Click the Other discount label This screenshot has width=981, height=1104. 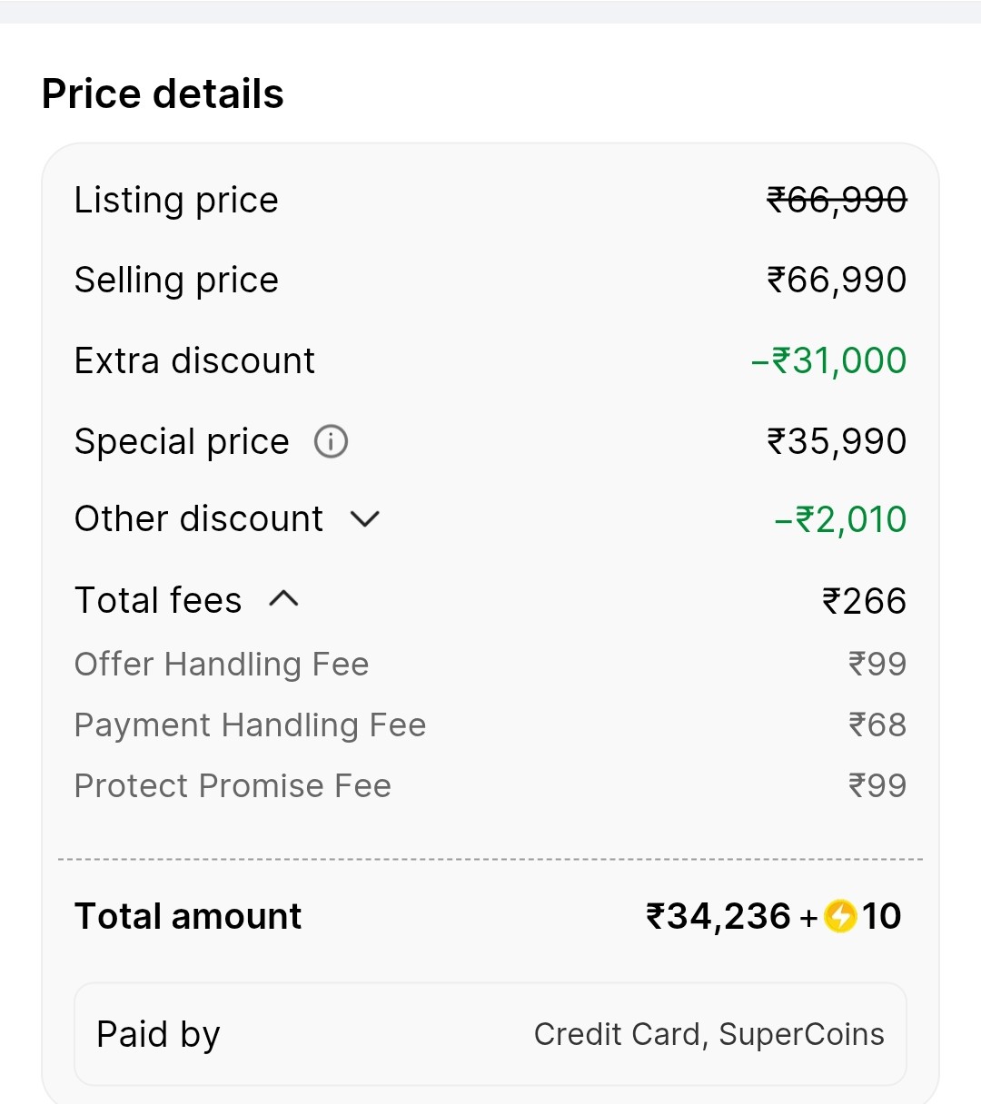199,519
